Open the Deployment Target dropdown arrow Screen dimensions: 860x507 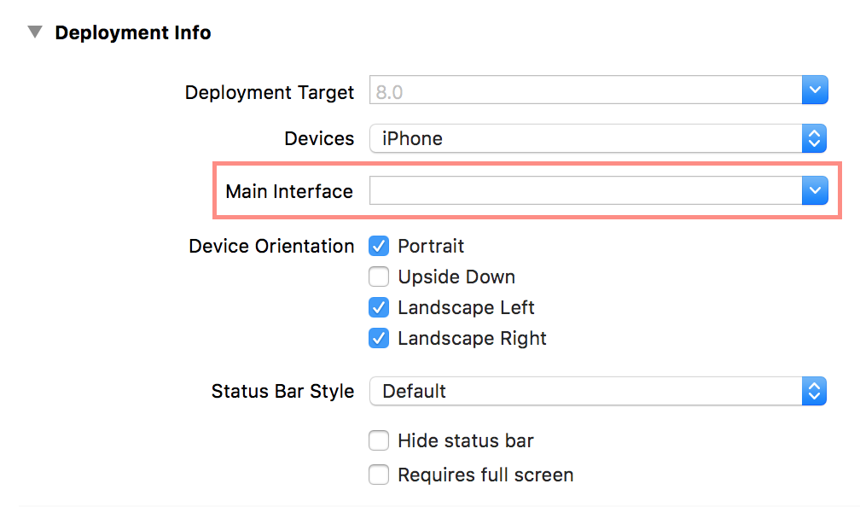pos(815,90)
